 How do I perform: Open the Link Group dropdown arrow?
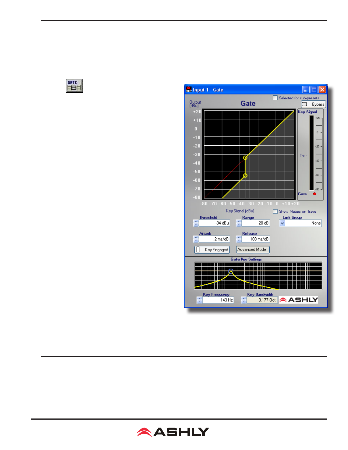pos(282,223)
